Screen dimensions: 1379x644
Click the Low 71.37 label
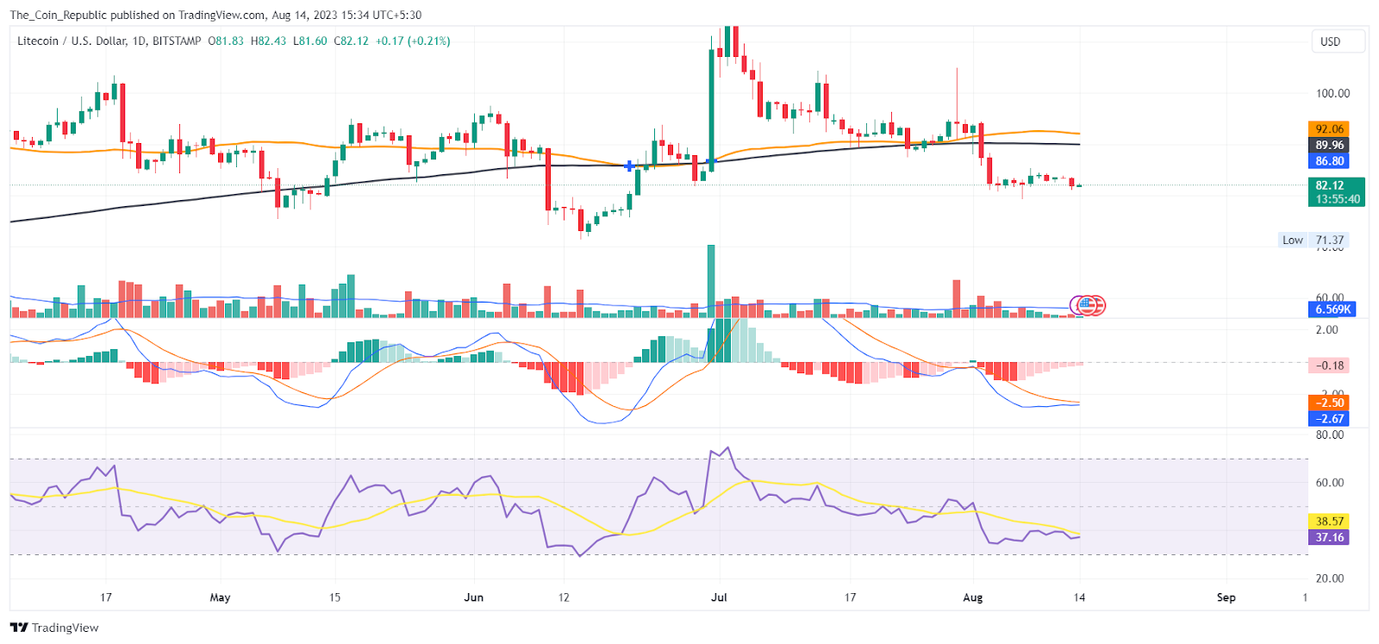[1313, 241]
